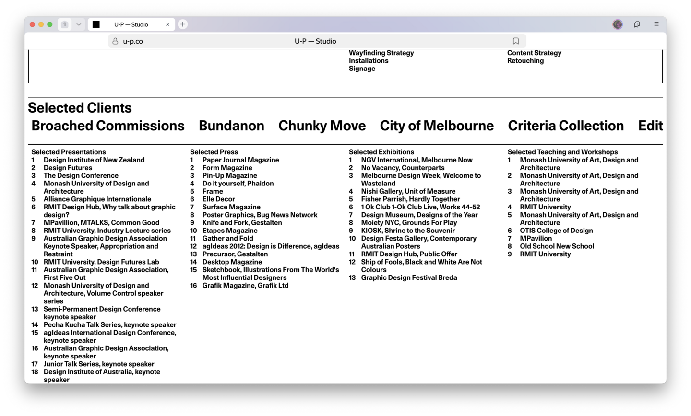Click RMIT University, Industry Lecture series entry
This screenshot has height=416, width=691.
pos(107,231)
